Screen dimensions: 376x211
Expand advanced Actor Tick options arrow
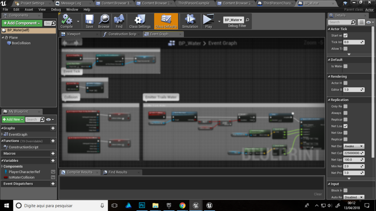coord(349,54)
